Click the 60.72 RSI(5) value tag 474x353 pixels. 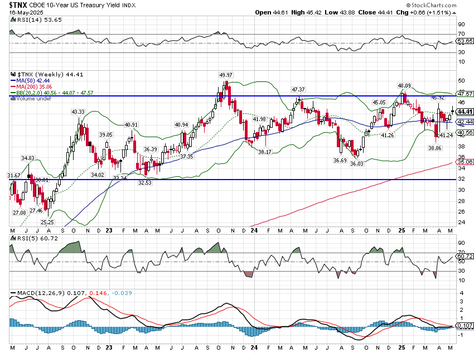coord(465,254)
